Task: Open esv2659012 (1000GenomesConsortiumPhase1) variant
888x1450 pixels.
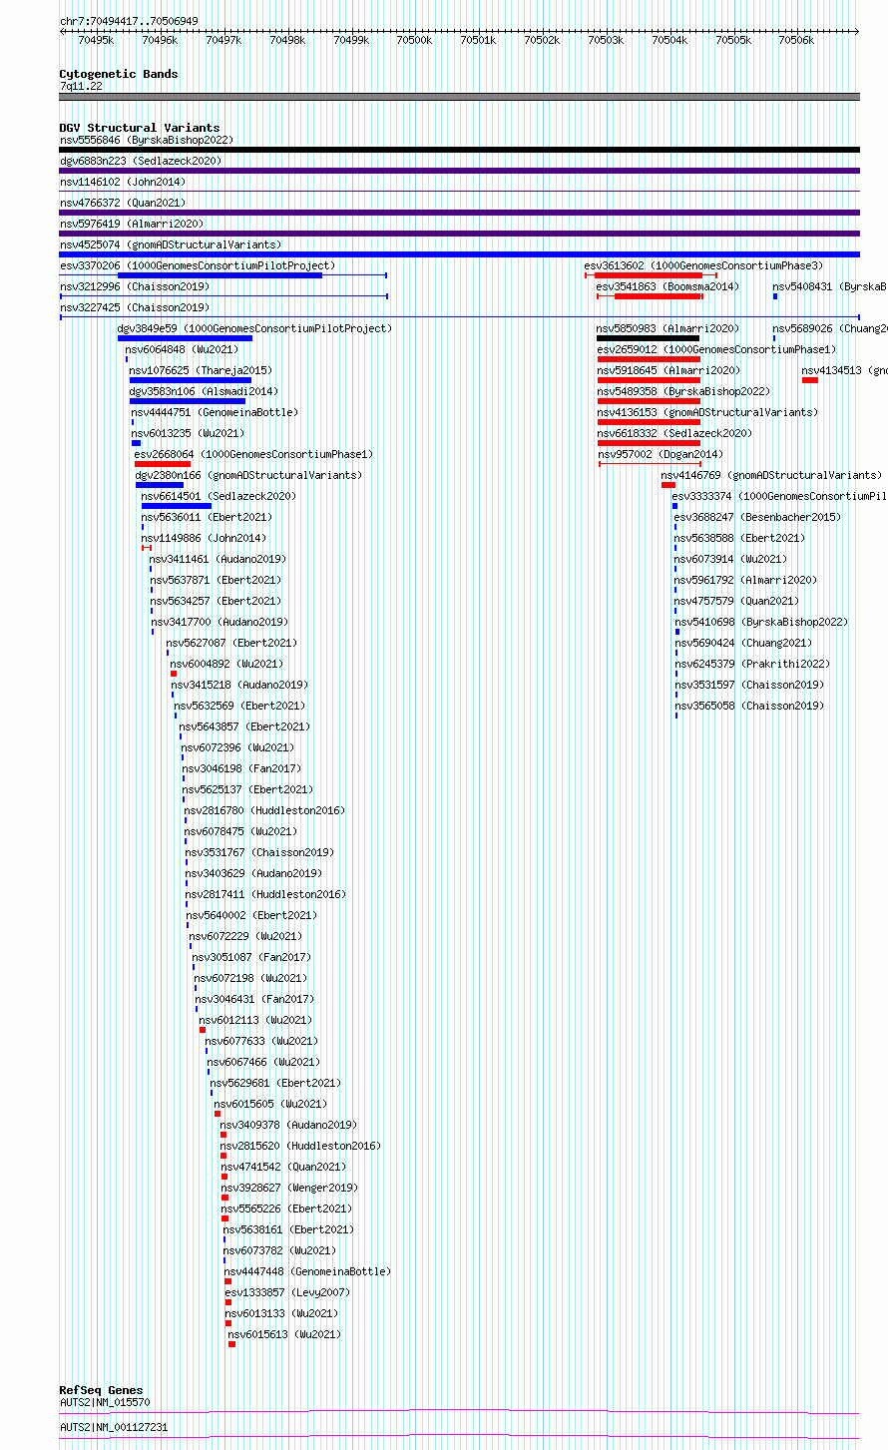Action: (x=716, y=349)
